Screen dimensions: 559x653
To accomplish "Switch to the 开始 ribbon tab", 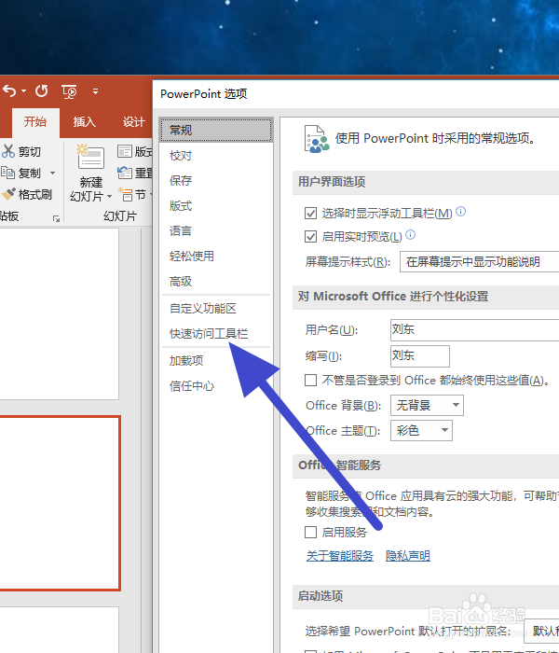I will pyautogui.click(x=35, y=122).
